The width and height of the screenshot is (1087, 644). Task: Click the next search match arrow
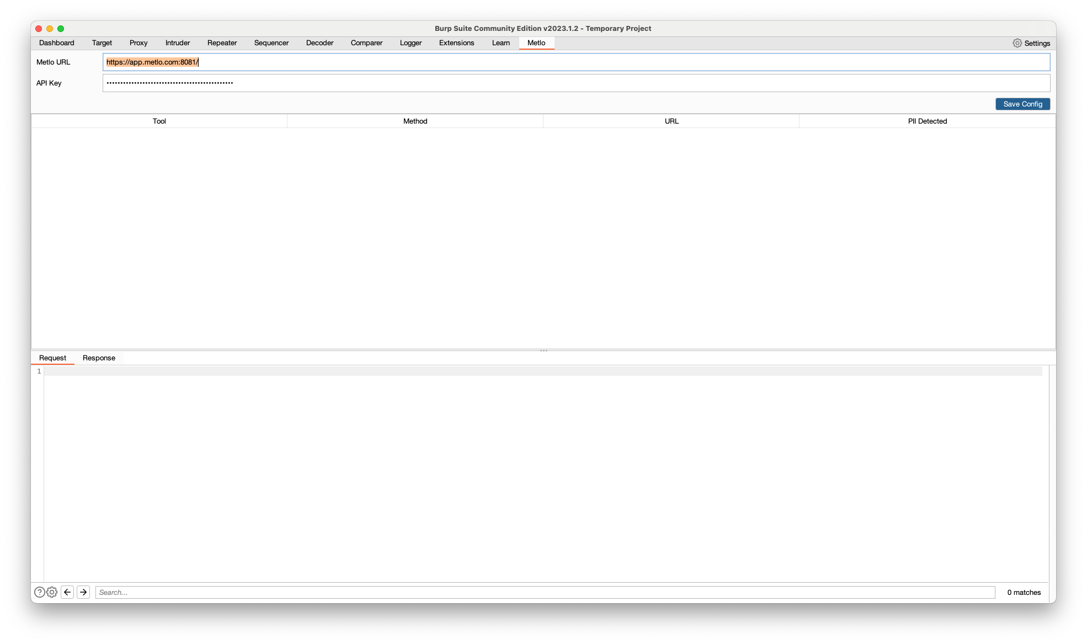pyautogui.click(x=83, y=592)
